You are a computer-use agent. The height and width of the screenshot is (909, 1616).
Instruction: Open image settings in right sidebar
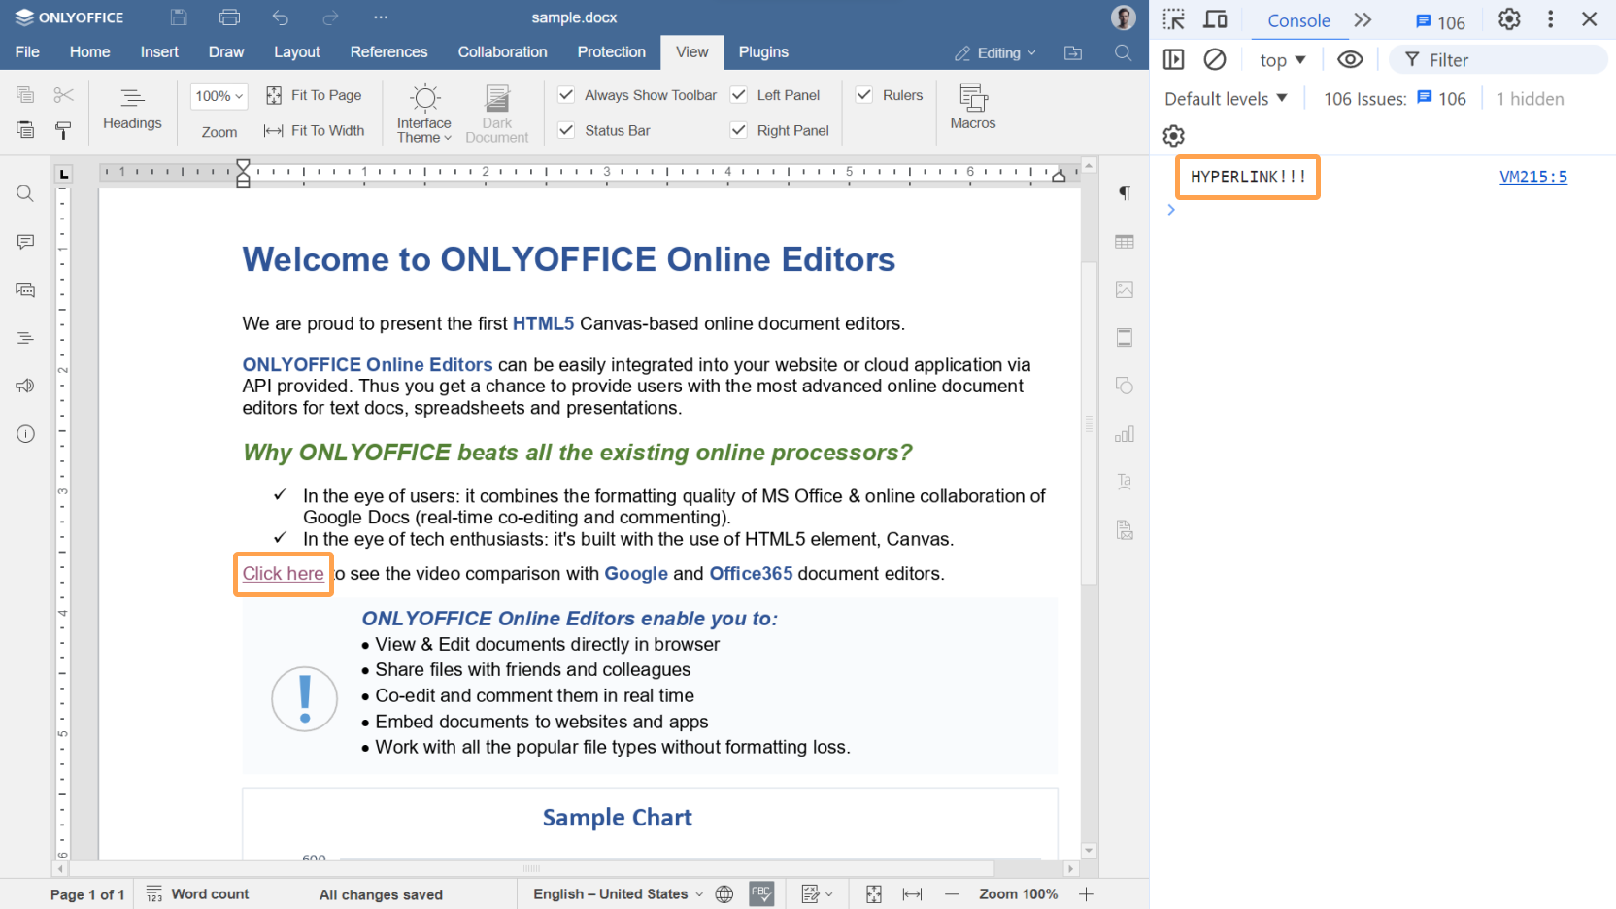1125,289
